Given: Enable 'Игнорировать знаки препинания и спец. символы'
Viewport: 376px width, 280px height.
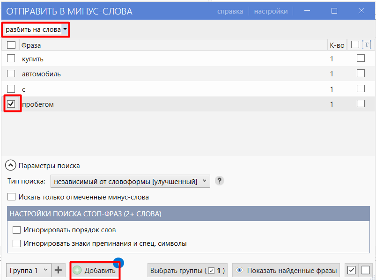Looking at the screenshot, I should coord(16,243).
